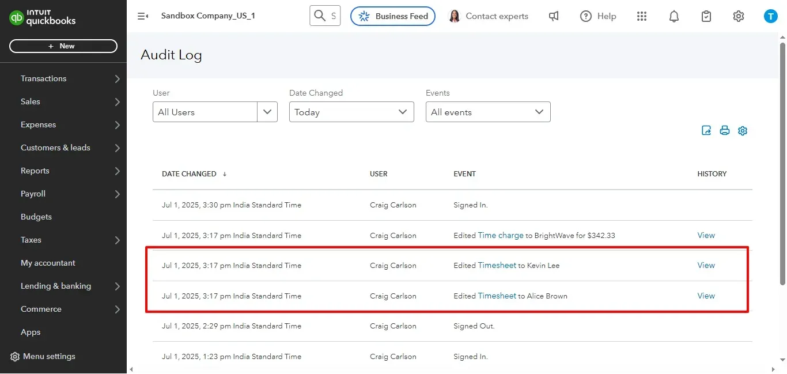Select Commerce in the sidebar

tap(41, 309)
